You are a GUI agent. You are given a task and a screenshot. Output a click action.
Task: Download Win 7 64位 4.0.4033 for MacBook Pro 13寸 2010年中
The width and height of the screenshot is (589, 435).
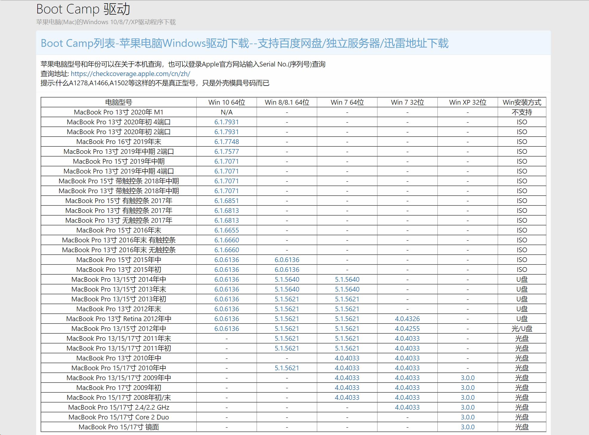pyautogui.click(x=347, y=358)
